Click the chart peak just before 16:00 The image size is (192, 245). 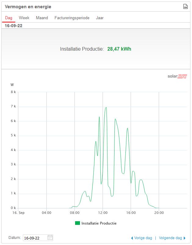127,128
